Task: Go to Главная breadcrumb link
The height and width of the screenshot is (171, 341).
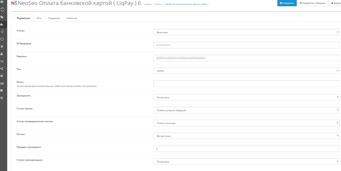Action: [147, 4]
